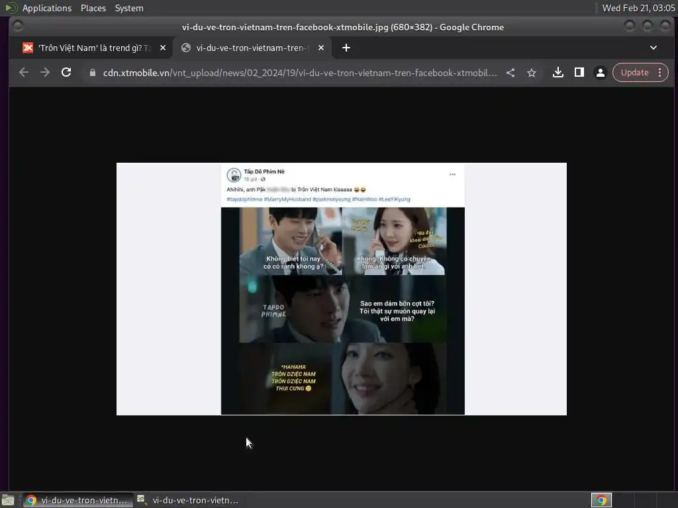
Task: Open Chrome three-dot menu
Action: click(660, 73)
